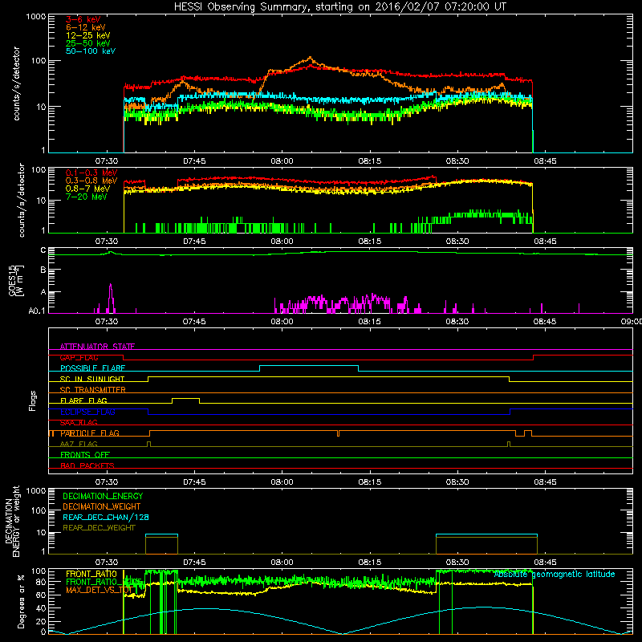Select the 6-12 keV legend label
This screenshot has width=642, height=642.
click(x=86, y=27)
